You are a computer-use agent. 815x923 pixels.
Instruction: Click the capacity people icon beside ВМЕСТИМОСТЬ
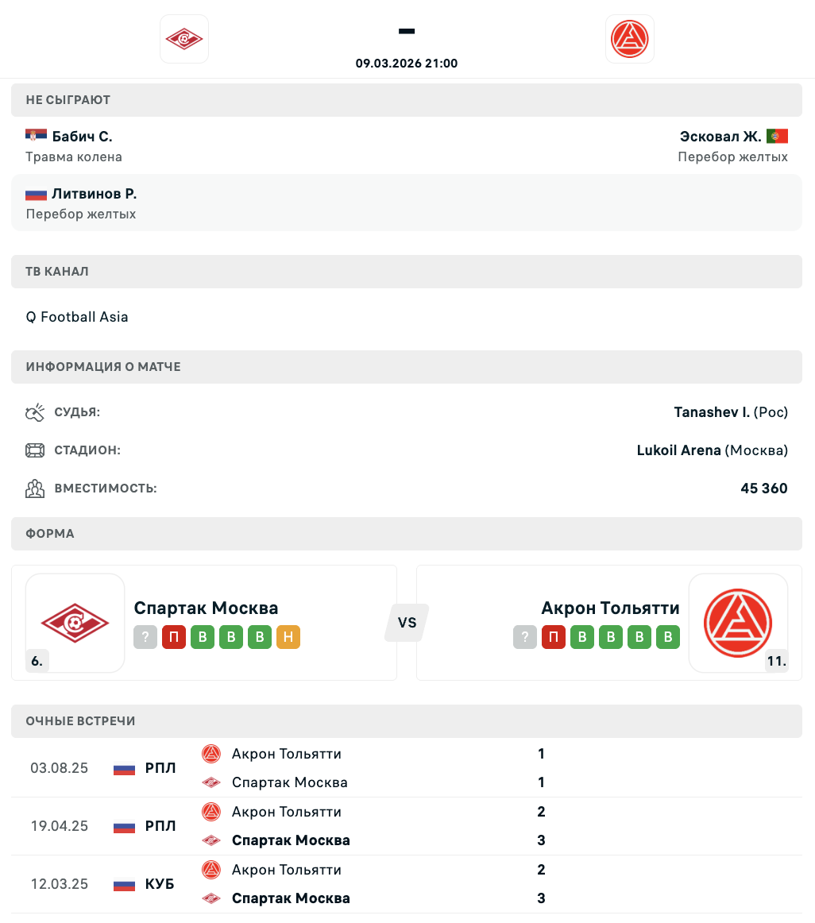35,489
